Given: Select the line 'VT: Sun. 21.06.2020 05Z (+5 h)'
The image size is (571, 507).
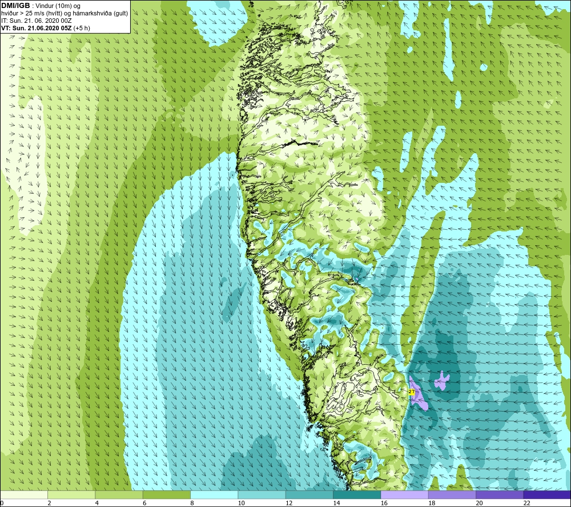Looking at the screenshot, I should pos(46,28).
